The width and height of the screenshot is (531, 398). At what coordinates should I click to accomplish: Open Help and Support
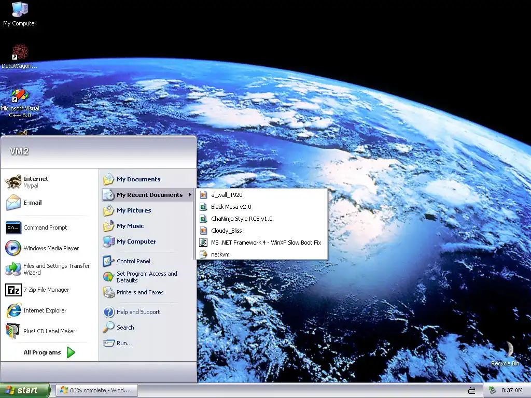coord(147,312)
